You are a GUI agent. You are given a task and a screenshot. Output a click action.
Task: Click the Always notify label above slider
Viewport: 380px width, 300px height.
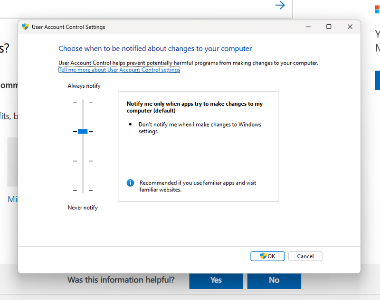(84, 86)
